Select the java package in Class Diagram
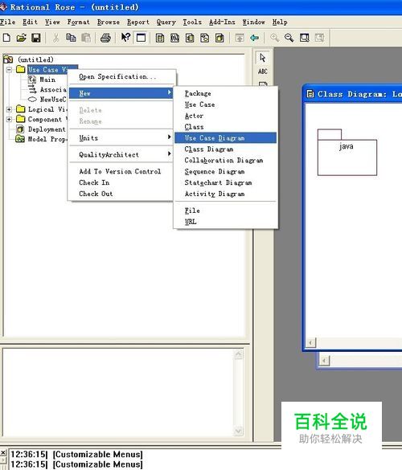Screen dimensions: 402x470 (x=347, y=153)
